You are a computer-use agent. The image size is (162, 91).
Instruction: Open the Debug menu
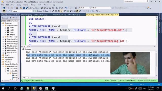33,5
